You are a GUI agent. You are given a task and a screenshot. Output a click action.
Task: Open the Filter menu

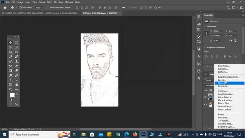[49, 2]
